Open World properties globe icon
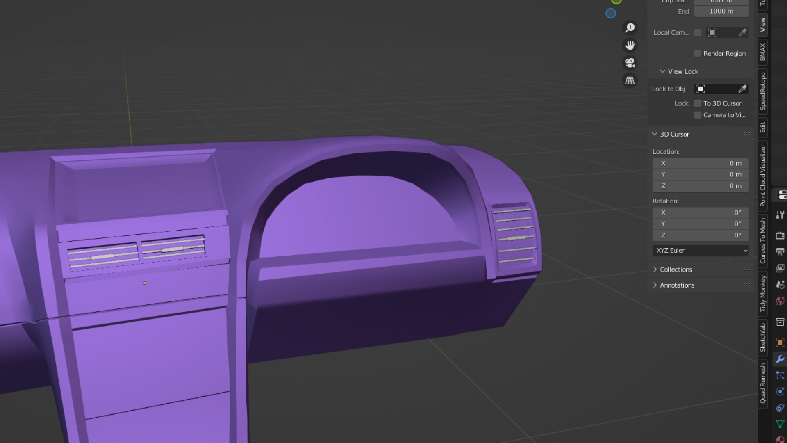 point(780,301)
